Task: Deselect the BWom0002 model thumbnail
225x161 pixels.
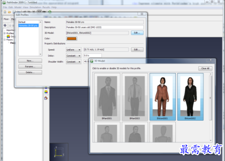Action: click(x=190, y=97)
